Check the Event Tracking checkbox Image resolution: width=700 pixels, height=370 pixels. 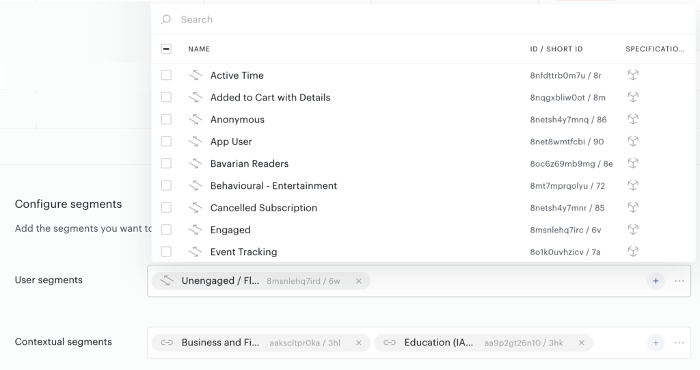[x=166, y=252]
